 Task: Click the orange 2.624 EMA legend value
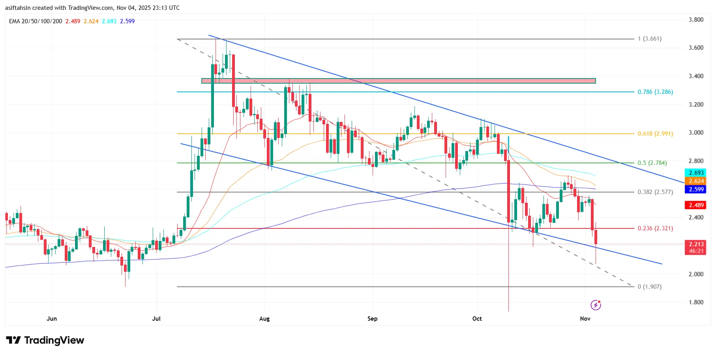[x=91, y=21]
